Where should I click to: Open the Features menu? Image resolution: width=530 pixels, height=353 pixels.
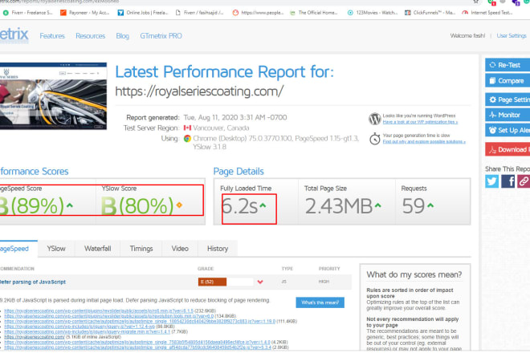pos(52,36)
